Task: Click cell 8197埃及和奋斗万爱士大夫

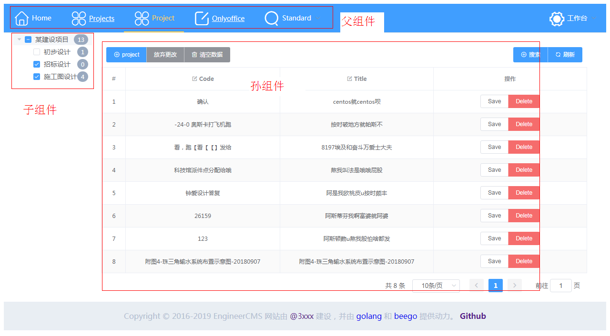Action: (x=357, y=147)
